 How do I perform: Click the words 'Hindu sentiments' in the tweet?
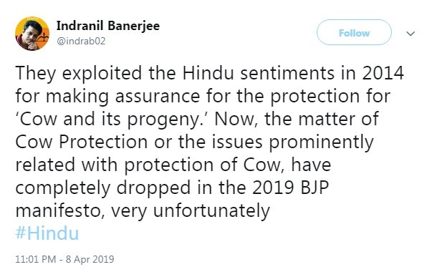coord(259,73)
